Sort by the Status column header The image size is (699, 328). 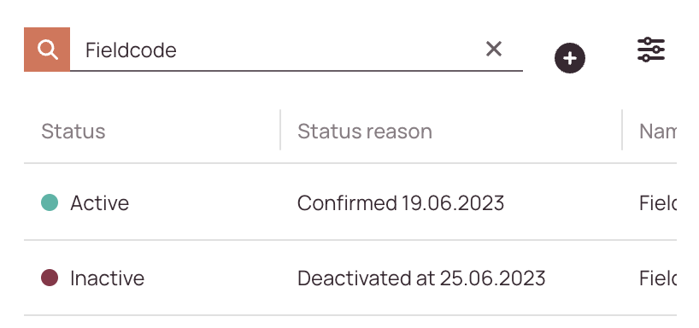tap(73, 131)
